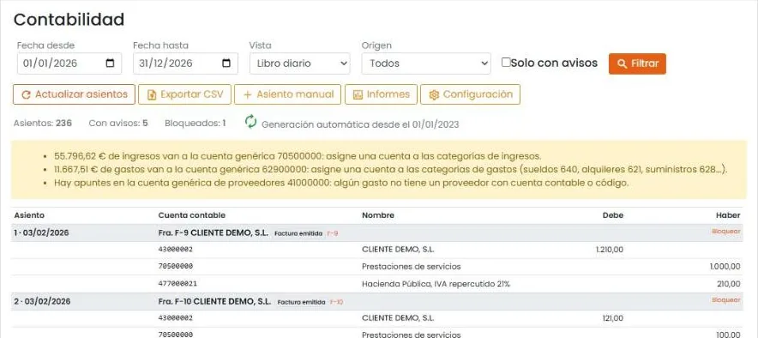Click Fra. F-10 CLIENTE DEMO, S.L. description
Screen dimensions: 758x338
[214, 301]
